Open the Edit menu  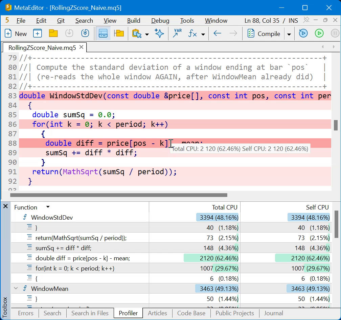[x=41, y=20]
